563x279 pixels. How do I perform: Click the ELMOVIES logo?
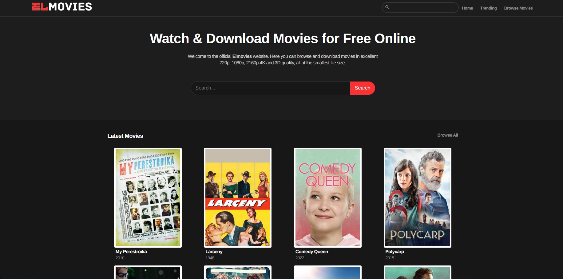point(62,7)
